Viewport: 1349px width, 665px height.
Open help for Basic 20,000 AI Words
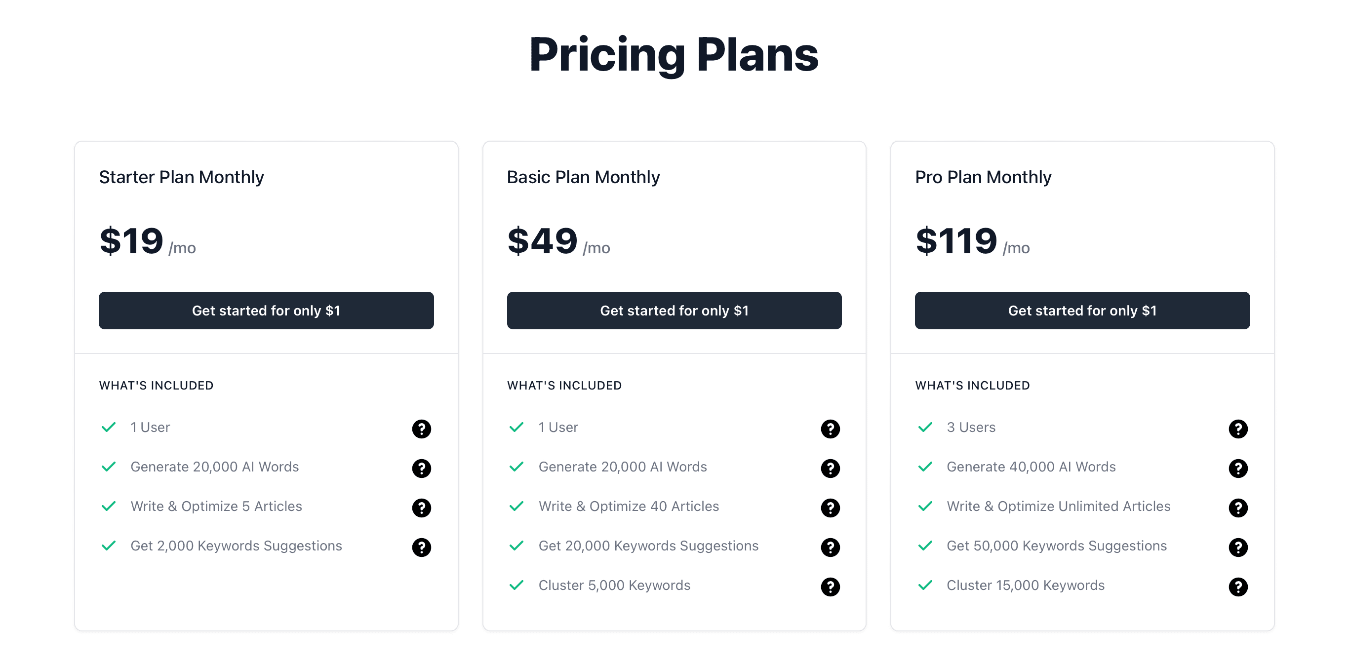point(830,468)
